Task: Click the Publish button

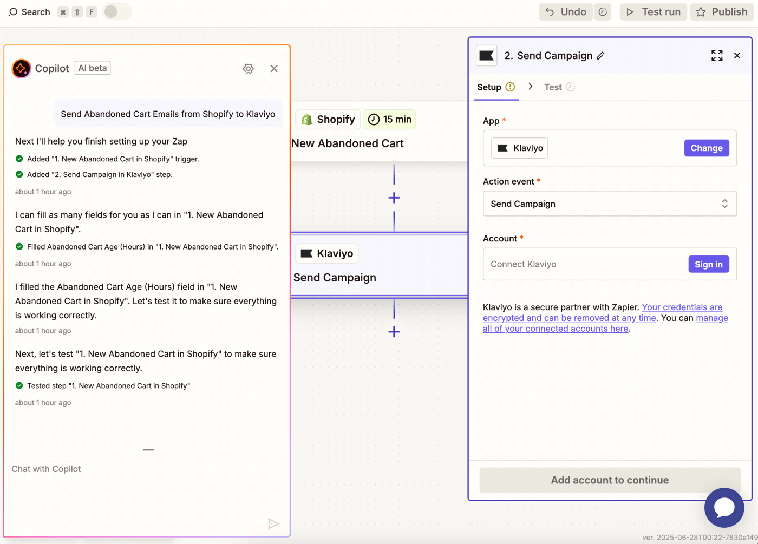Action: click(x=722, y=12)
